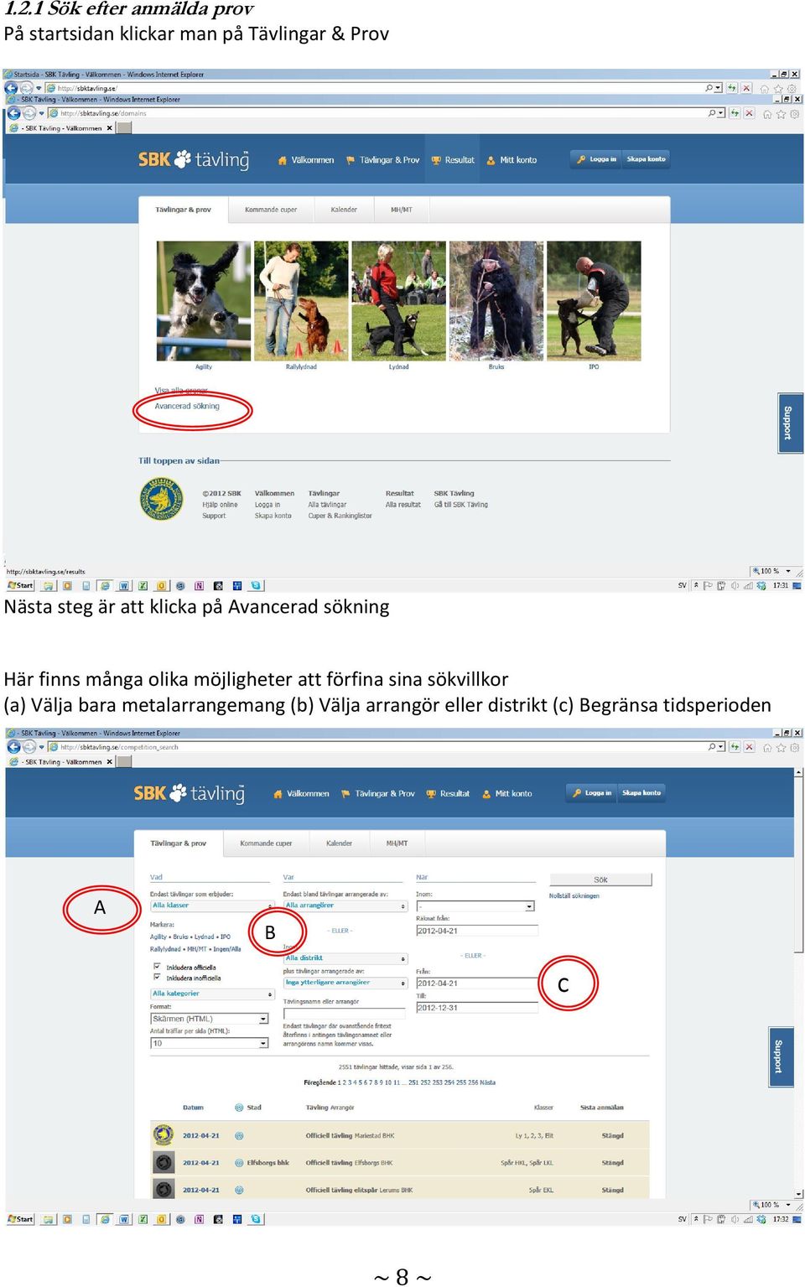Click Alla resultat footer link
Image resolution: width=805 pixels, height=1287 pixels.
coord(403,505)
